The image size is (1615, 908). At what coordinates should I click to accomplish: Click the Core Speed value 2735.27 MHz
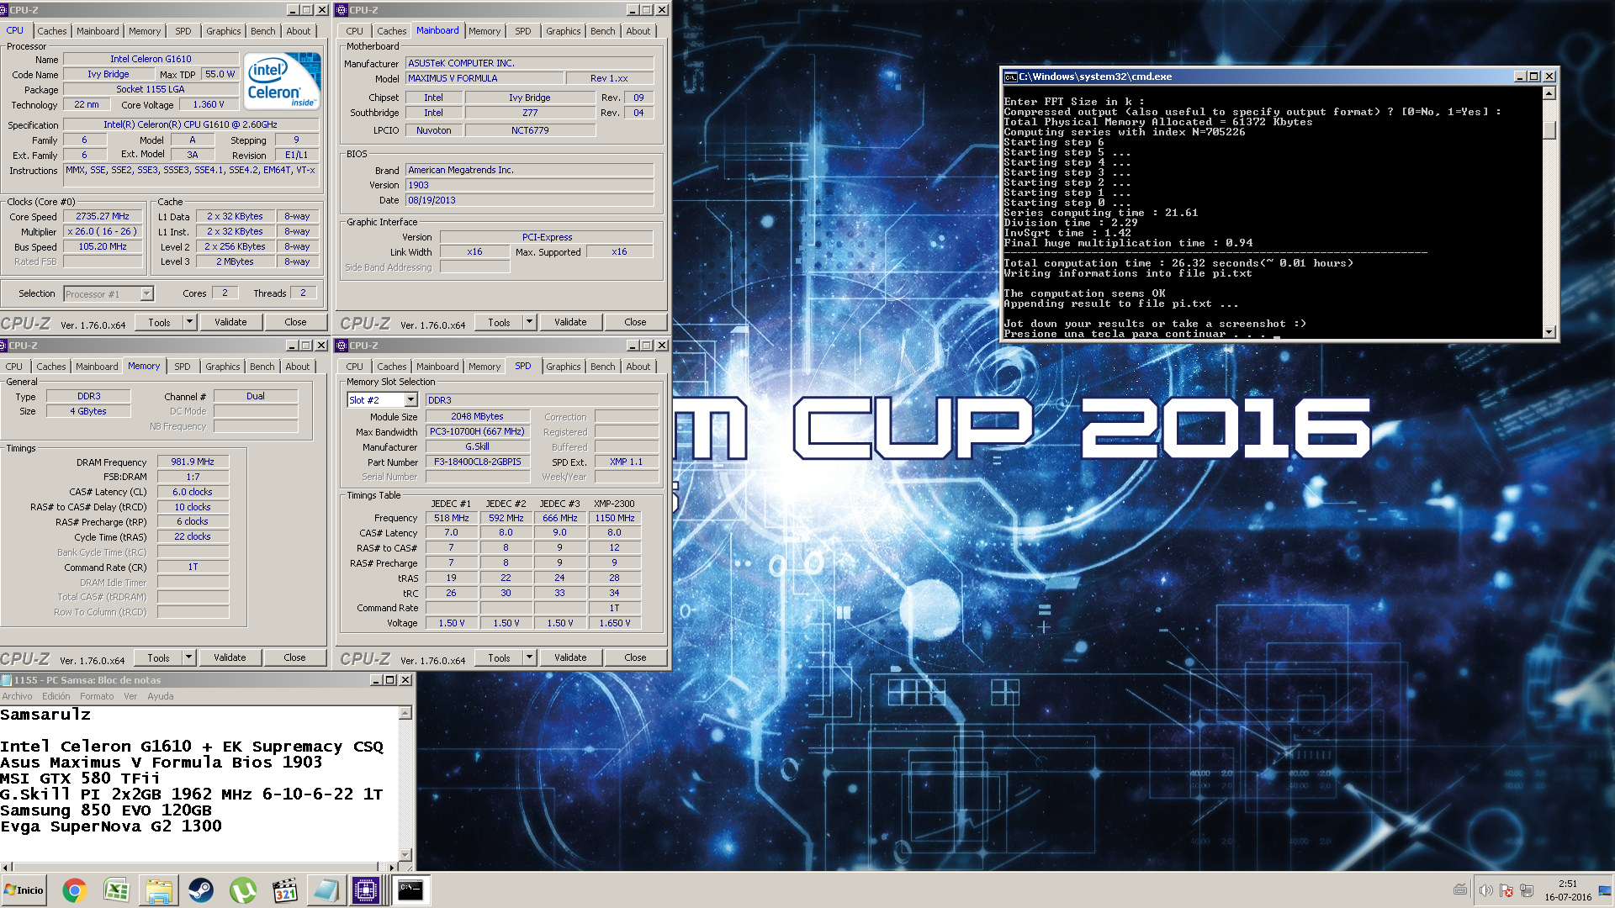click(x=103, y=216)
